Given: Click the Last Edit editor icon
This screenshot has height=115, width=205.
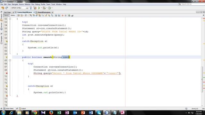Looking at the screenshot, I should (19, 15).
